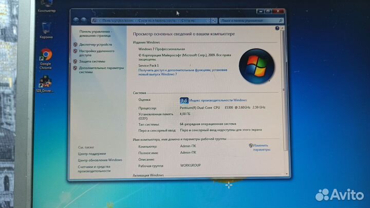Click shield icon next to Диспетчер устройств
Viewport: 370px width, 208px height.
click(75, 45)
